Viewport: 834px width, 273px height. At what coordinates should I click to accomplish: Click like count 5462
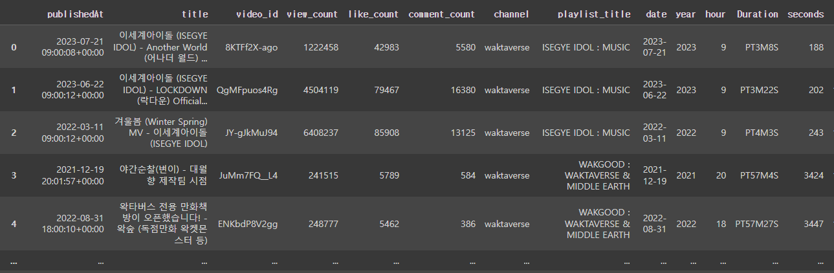pos(388,224)
